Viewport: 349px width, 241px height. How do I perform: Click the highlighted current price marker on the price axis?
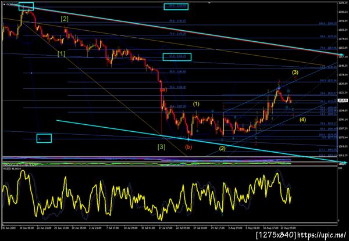(341, 100)
